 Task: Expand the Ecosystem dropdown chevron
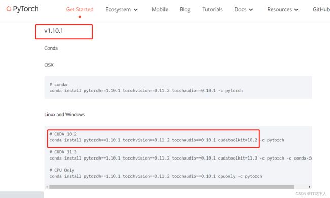136,10
